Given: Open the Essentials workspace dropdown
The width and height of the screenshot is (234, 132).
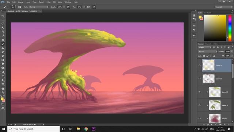Looking at the screenshot, I should click(x=223, y=7).
